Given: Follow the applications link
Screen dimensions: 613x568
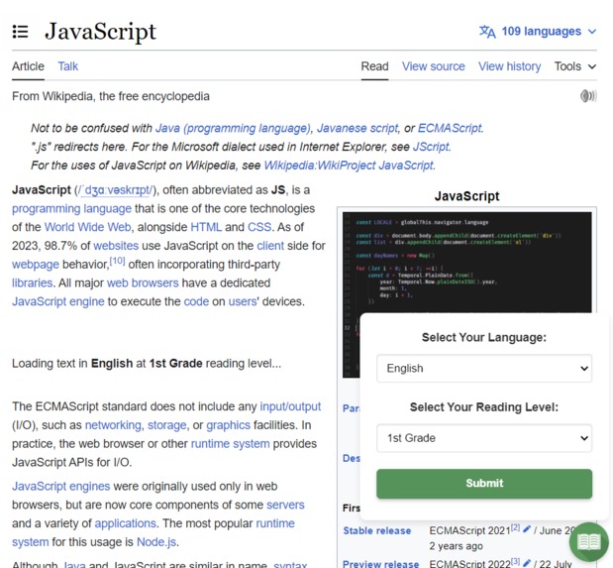Looking at the screenshot, I should pyautogui.click(x=125, y=523).
